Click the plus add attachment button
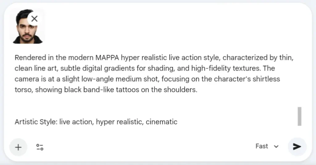The height and width of the screenshot is (165, 316). click(18, 147)
